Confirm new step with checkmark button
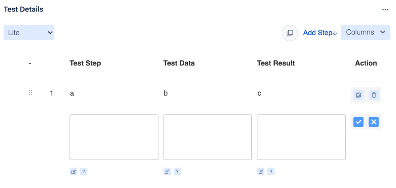This screenshot has height=188, width=396. pyautogui.click(x=358, y=122)
